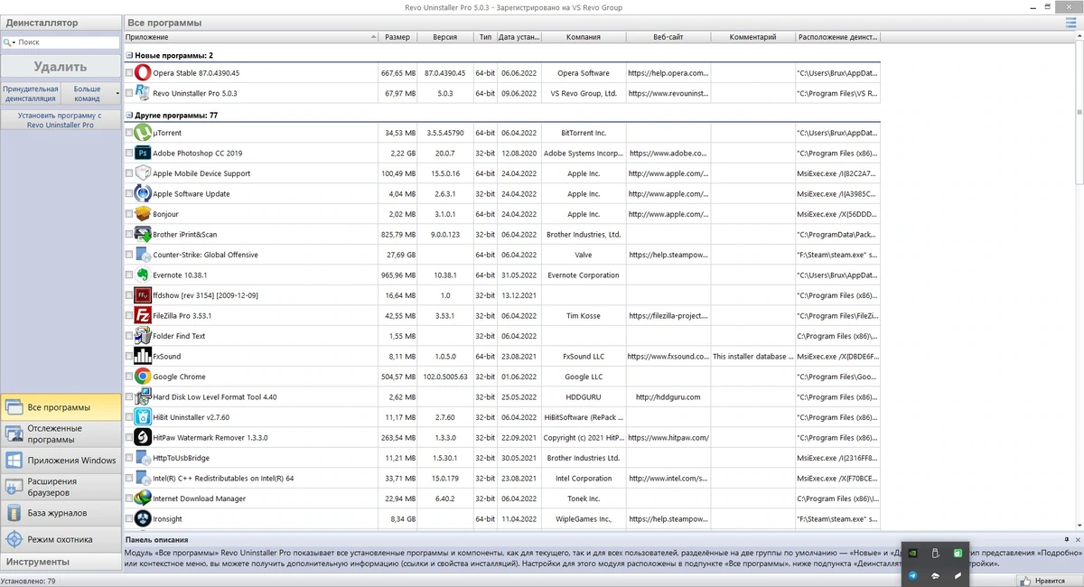Click the Opera Stable program icon

pyautogui.click(x=143, y=73)
